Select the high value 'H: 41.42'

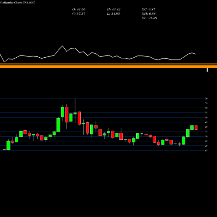click(x=114, y=10)
